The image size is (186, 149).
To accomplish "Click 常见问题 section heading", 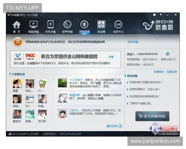I will 132,76.
